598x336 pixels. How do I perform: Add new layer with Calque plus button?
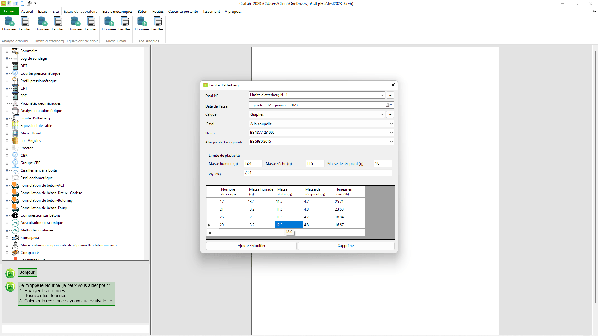coord(390,114)
